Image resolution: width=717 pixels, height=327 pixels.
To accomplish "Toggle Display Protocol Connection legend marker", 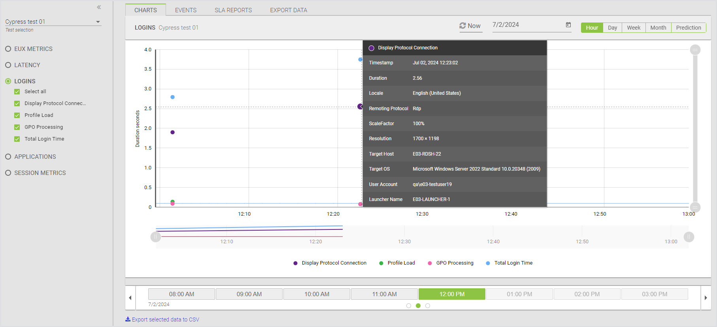I will click(x=295, y=263).
